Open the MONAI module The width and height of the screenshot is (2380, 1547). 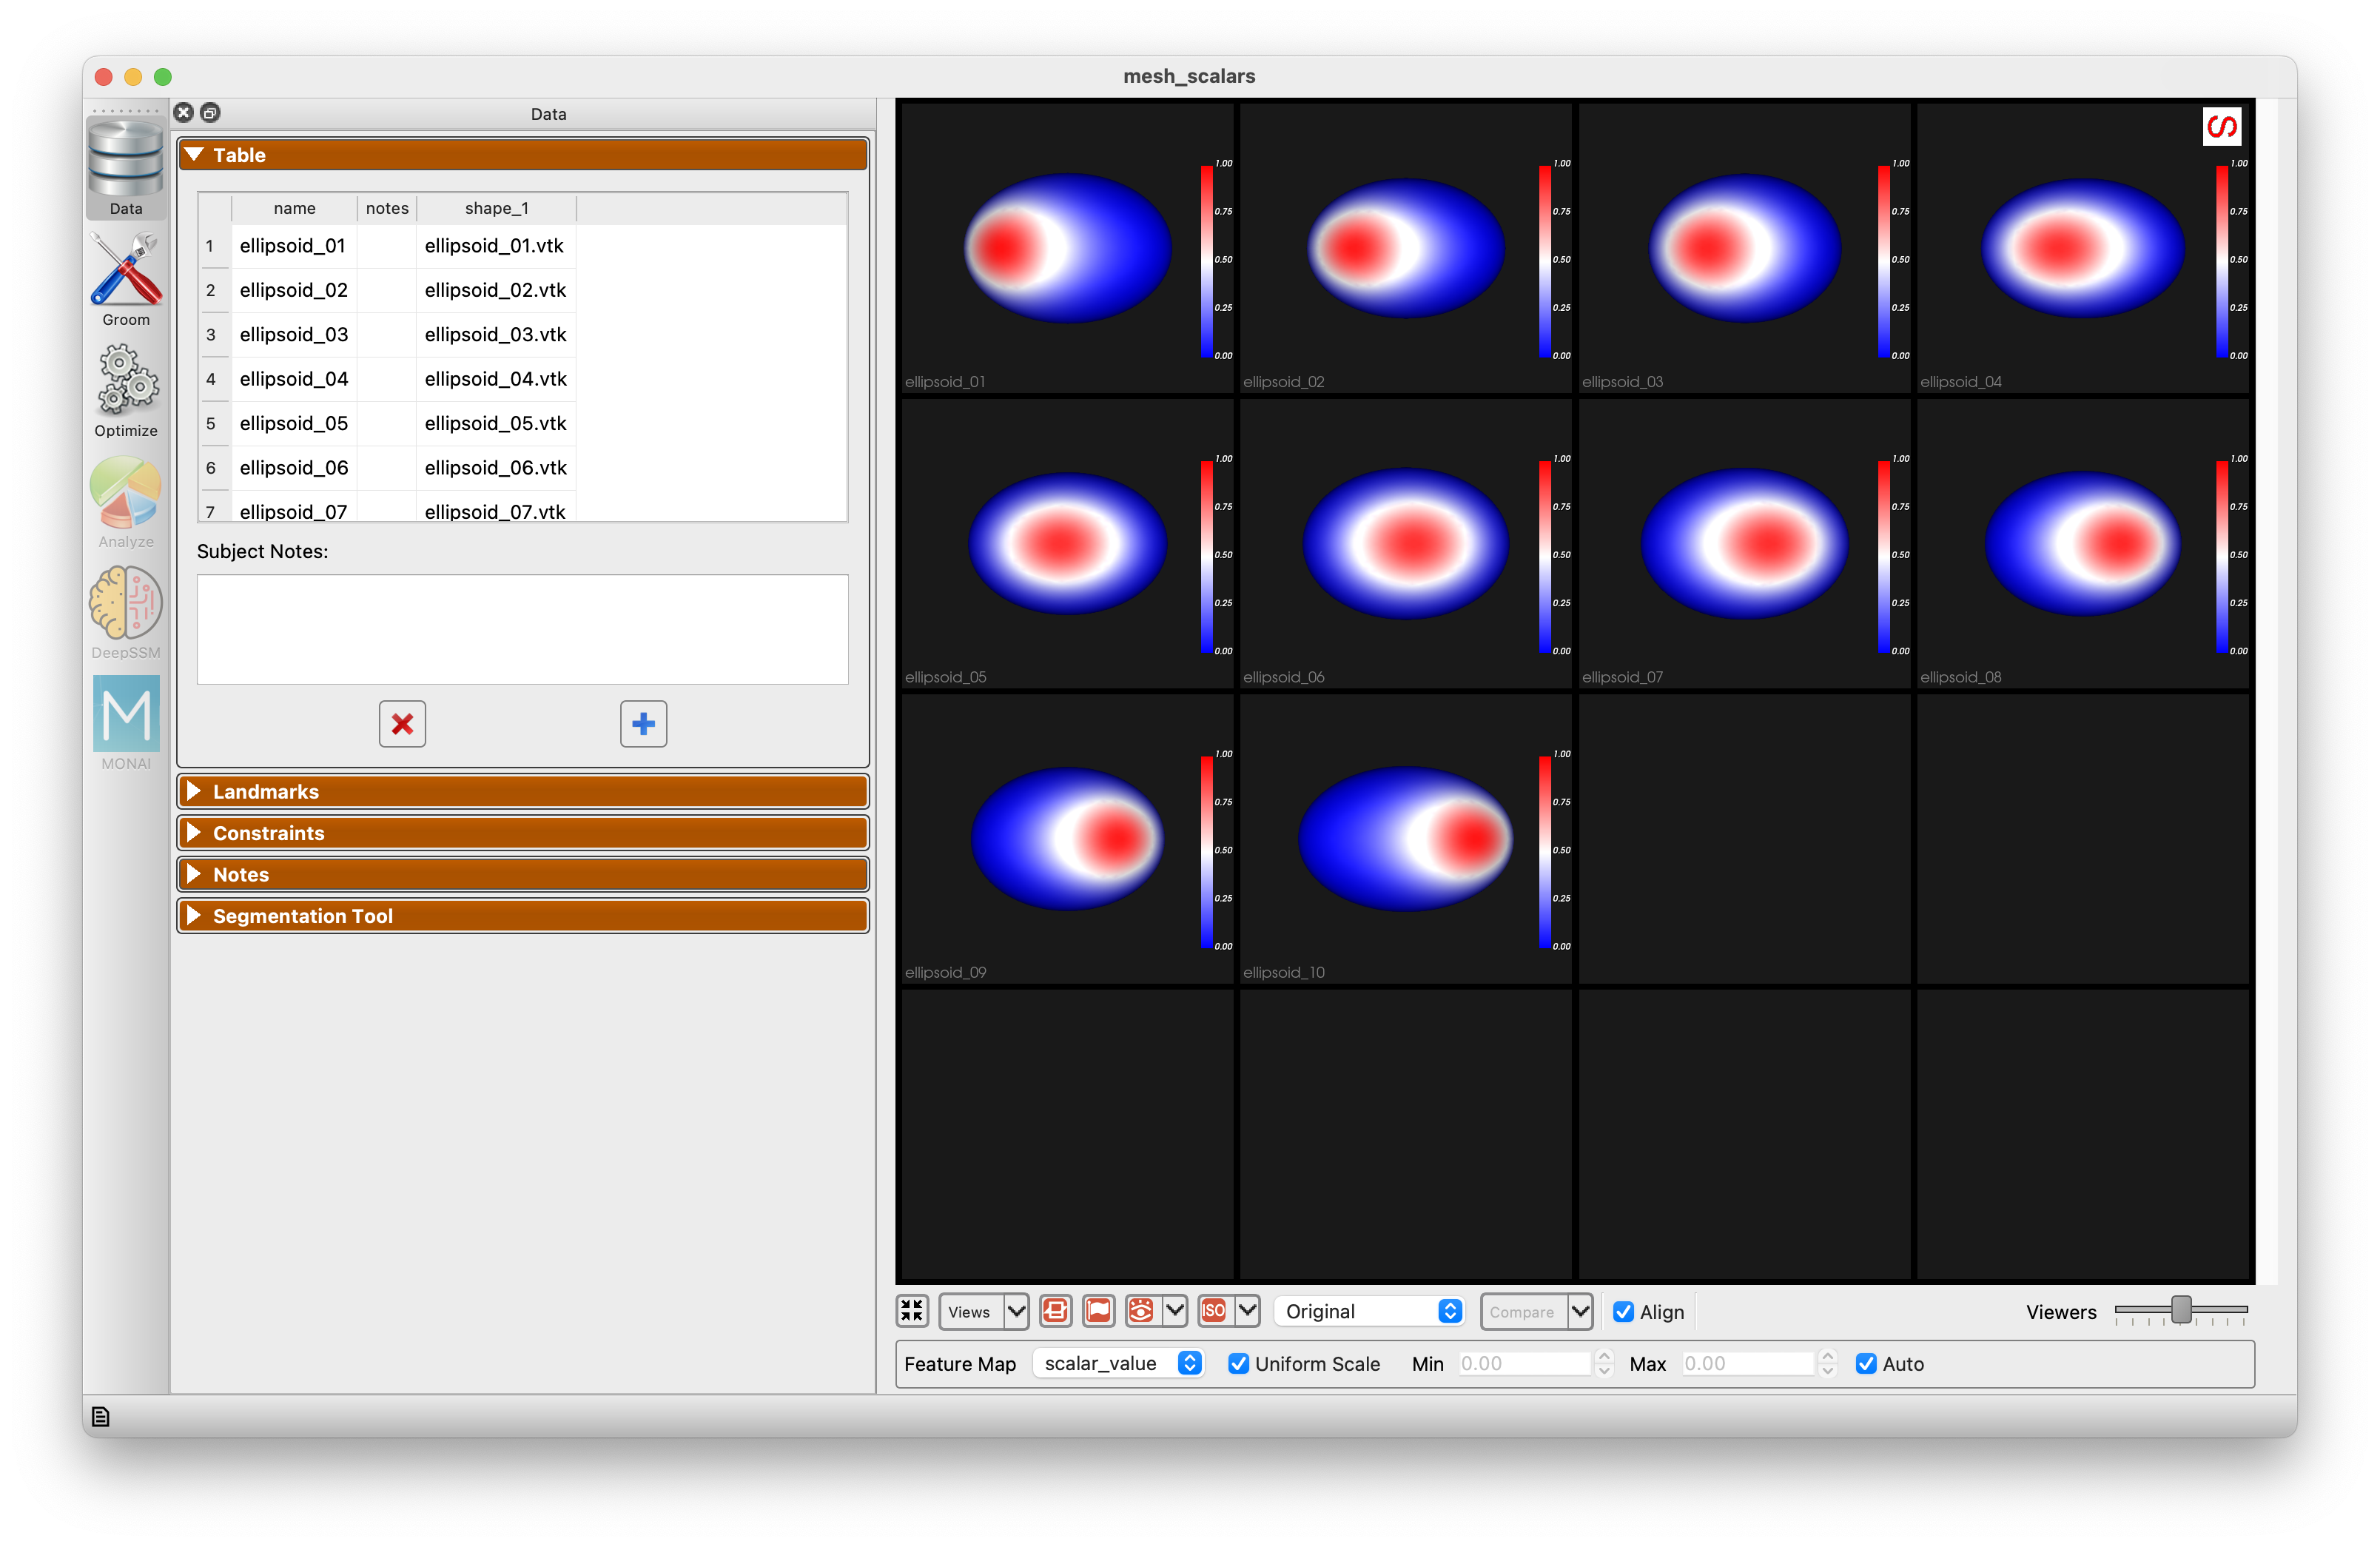(126, 723)
